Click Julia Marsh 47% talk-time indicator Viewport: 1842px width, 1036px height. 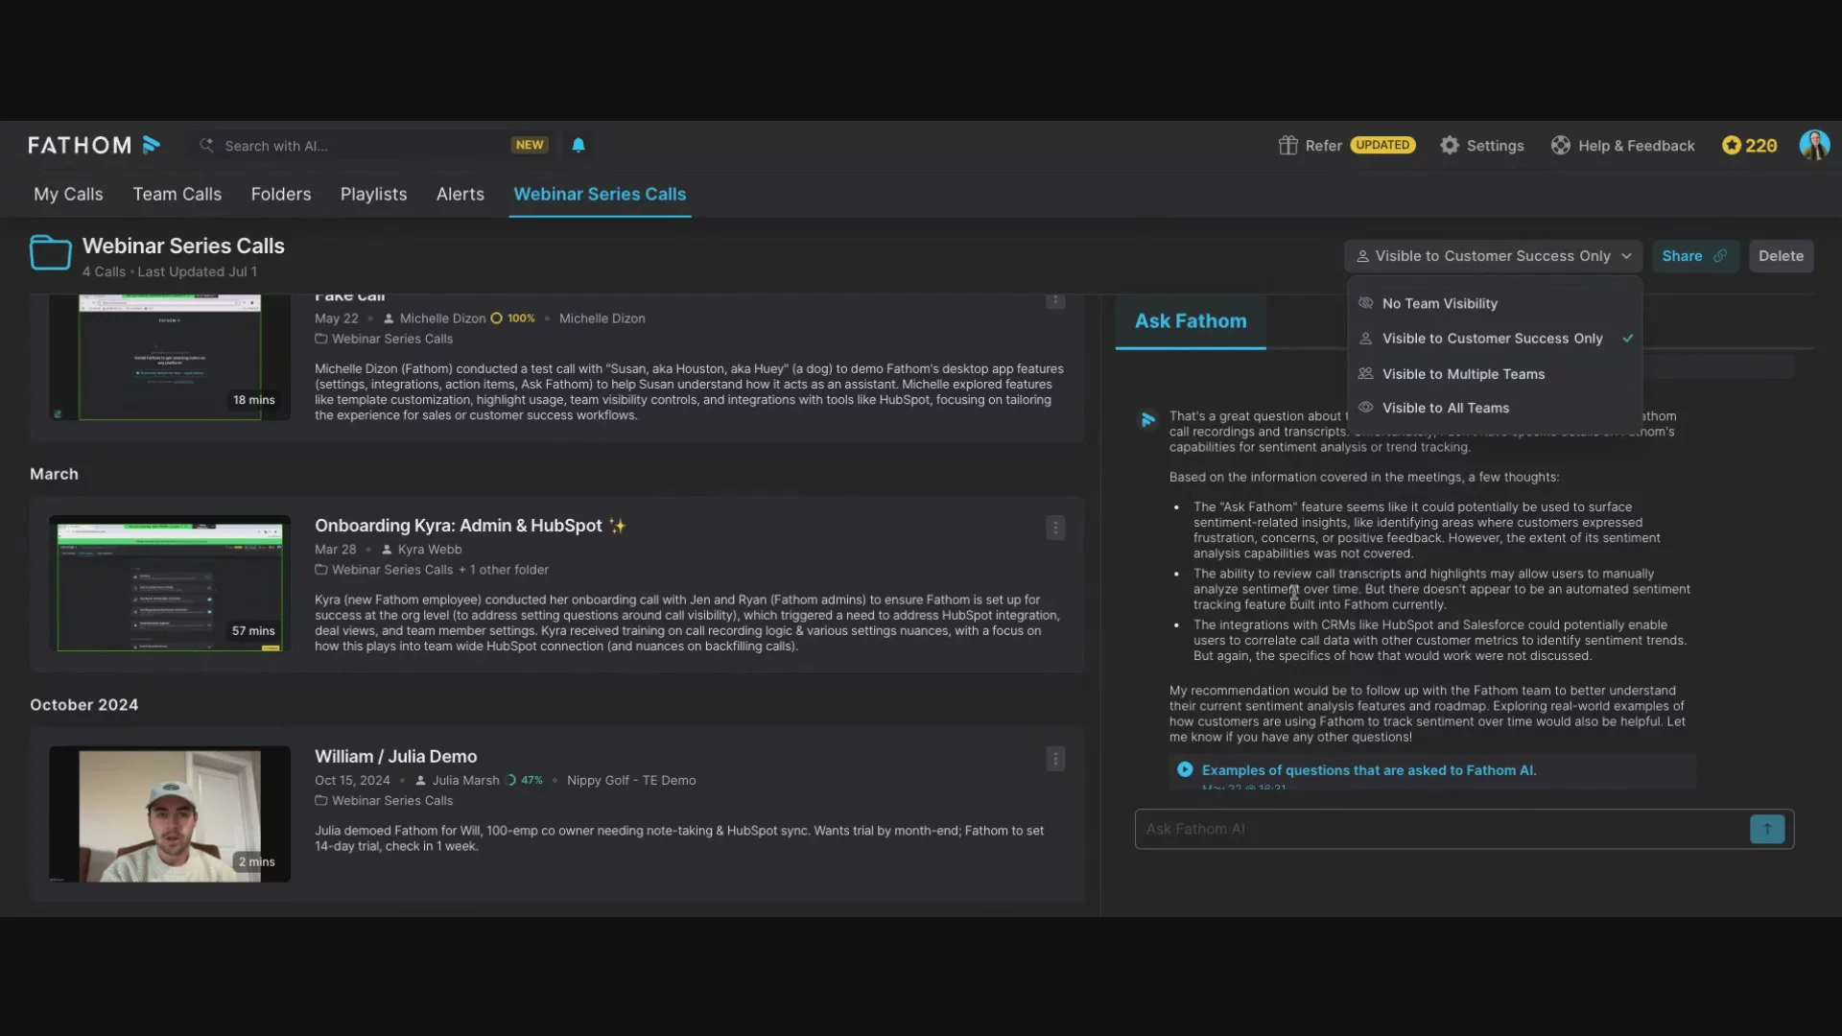point(525,781)
